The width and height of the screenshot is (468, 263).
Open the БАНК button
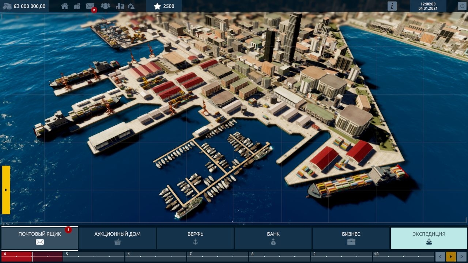(x=273, y=238)
